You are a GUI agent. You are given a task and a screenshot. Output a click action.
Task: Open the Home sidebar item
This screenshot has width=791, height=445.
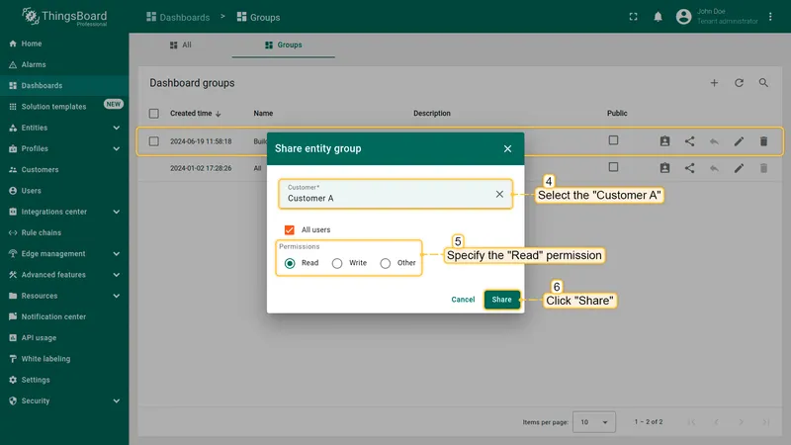(x=64, y=44)
